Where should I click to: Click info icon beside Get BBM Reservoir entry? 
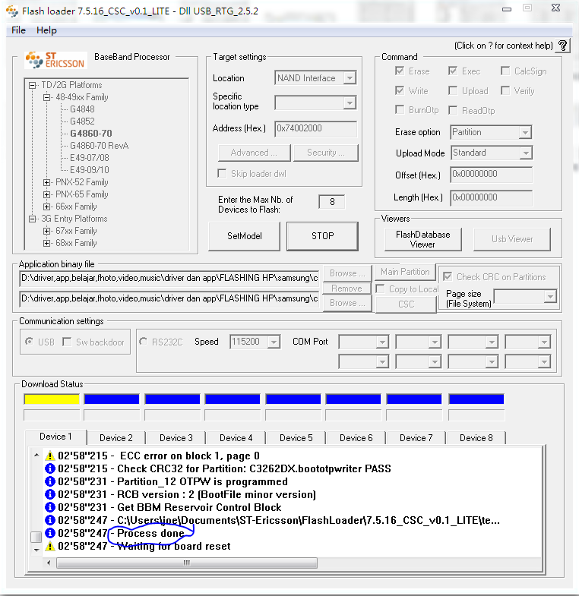50,507
